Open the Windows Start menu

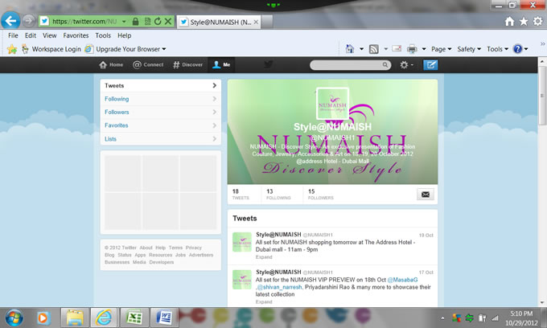click(14, 318)
